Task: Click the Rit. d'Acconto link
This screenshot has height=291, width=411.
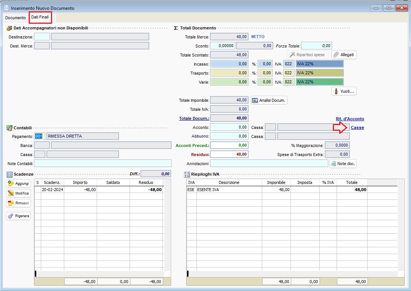Action: pos(350,119)
